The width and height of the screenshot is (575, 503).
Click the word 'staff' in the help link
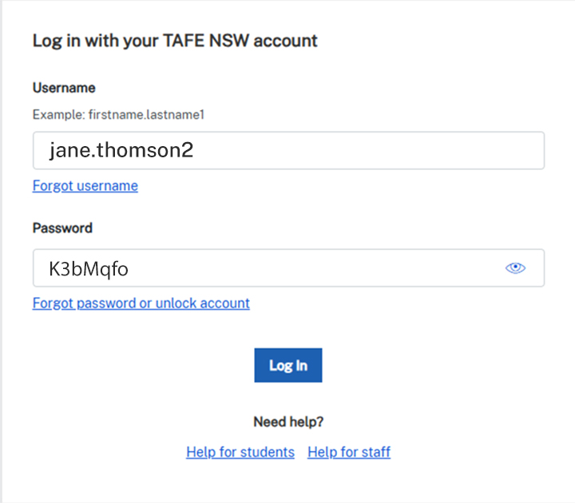click(x=375, y=453)
